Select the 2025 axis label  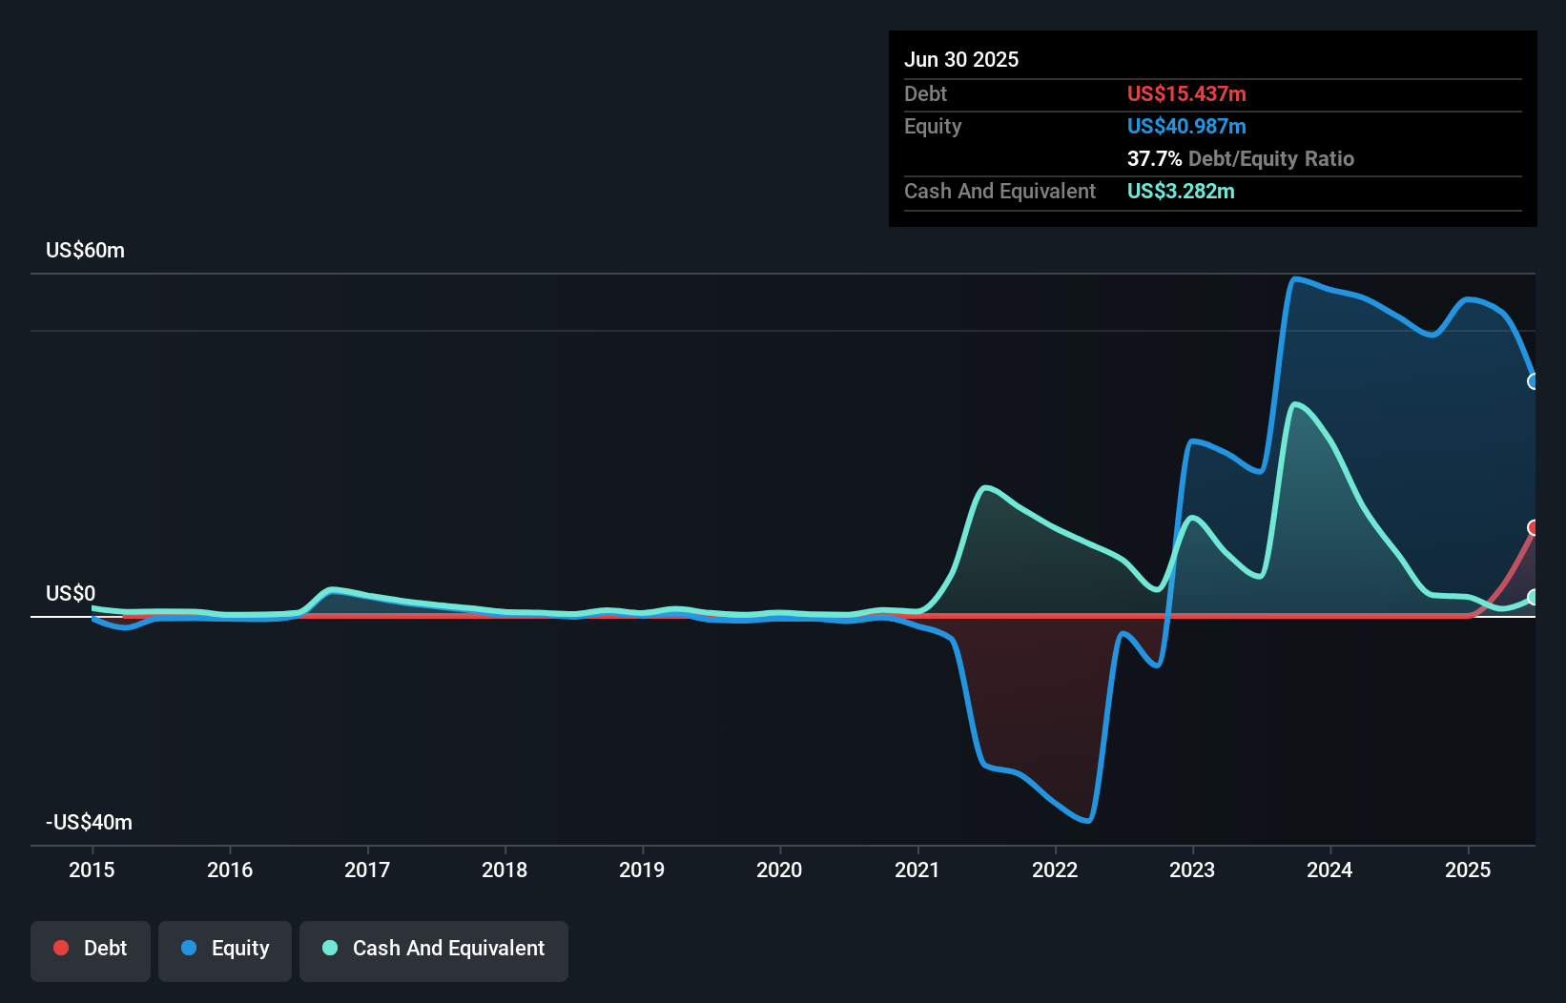[1469, 870]
